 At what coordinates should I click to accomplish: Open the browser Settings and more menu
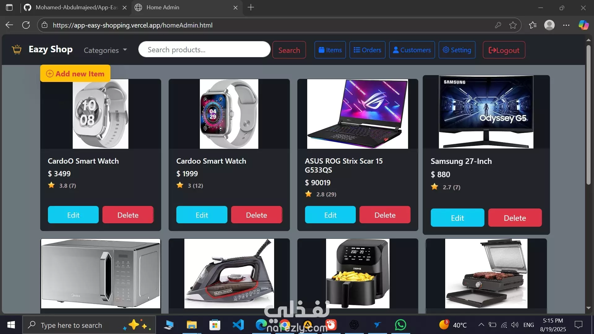click(x=566, y=25)
